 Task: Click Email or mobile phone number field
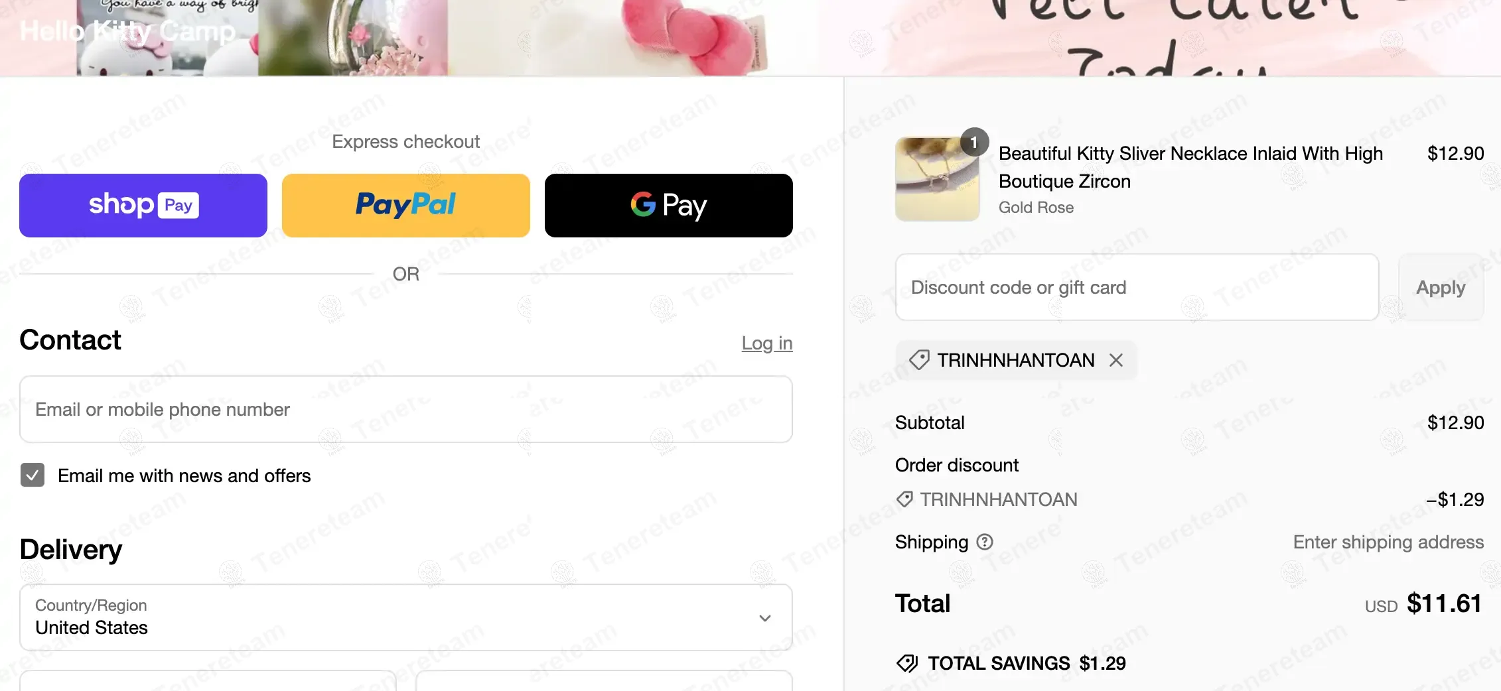pos(406,409)
